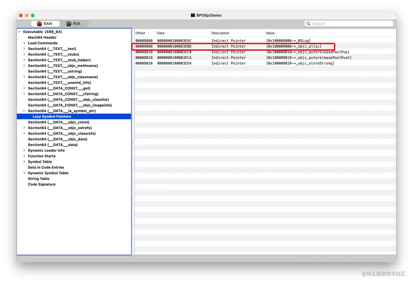Select Section64 (__DATA,__objc_data) item

coord(58,139)
